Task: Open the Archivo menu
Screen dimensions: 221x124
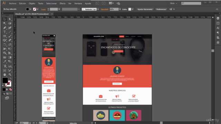Action: pos(13,3)
